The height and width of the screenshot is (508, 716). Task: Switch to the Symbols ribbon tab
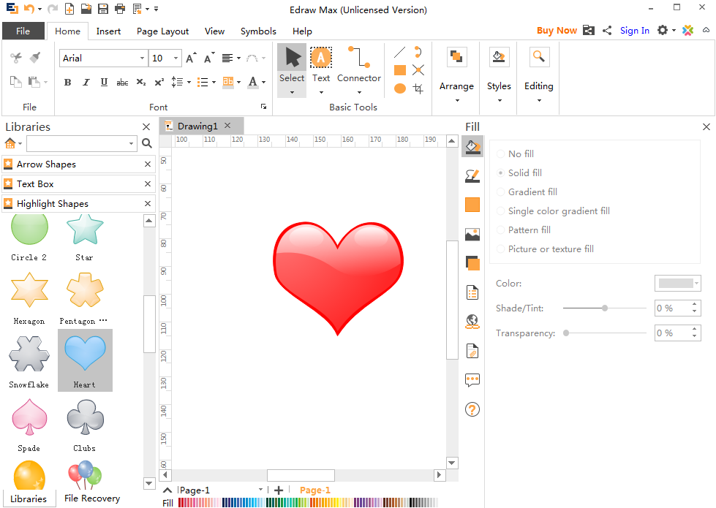(258, 31)
